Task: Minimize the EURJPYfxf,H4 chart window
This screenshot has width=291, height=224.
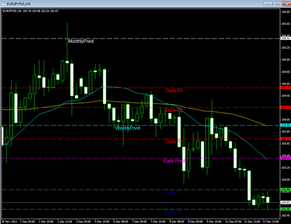Action: (x=268, y=4)
